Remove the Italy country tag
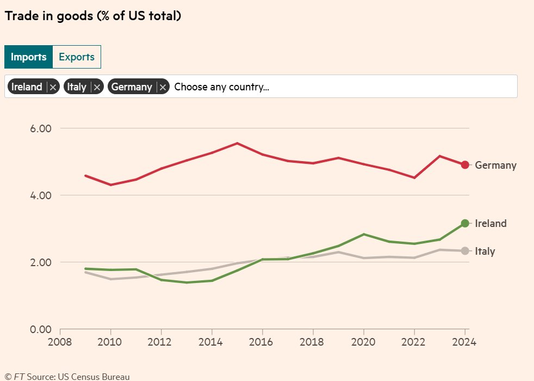 [x=97, y=87]
